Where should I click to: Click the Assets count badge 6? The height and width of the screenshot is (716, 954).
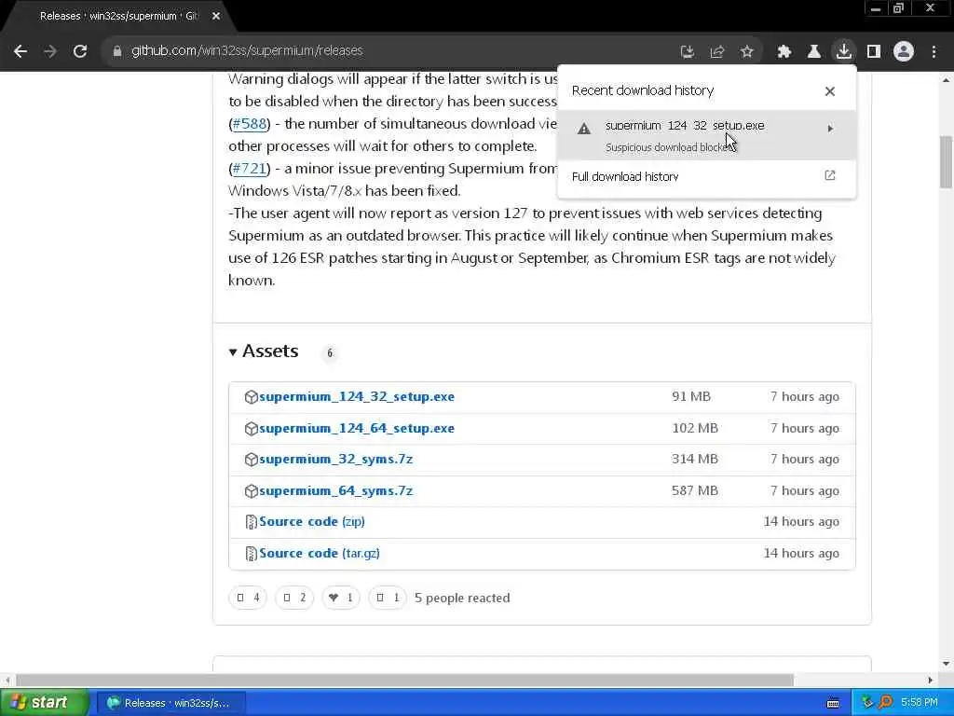(330, 353)
